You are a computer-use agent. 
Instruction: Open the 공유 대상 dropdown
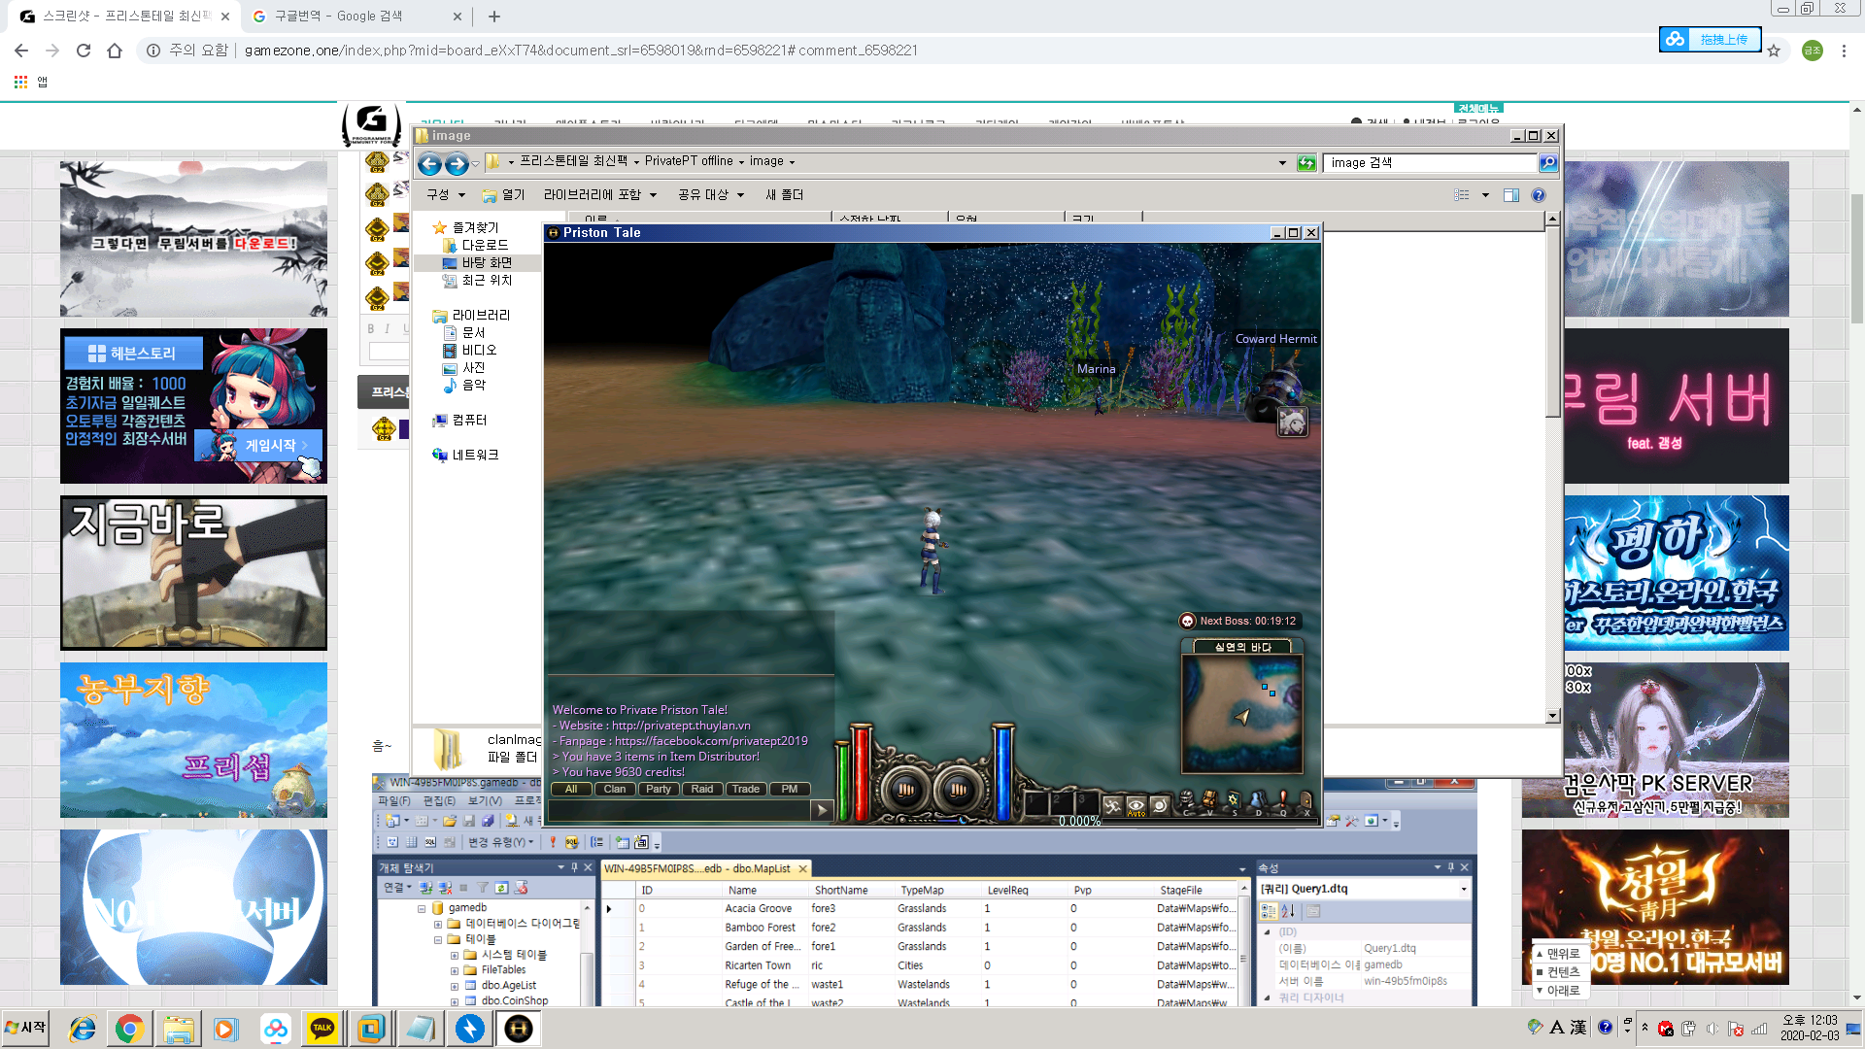(711, 195)
